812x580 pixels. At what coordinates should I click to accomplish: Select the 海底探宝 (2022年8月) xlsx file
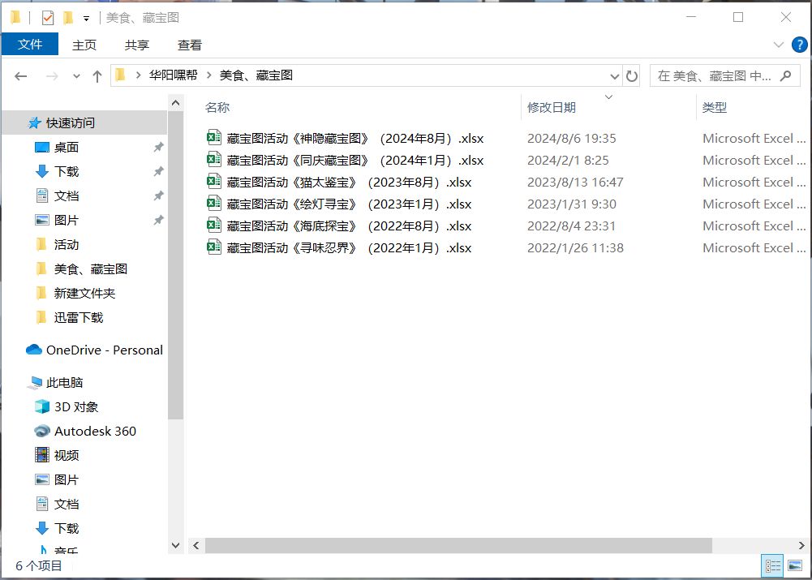[349, 226]
